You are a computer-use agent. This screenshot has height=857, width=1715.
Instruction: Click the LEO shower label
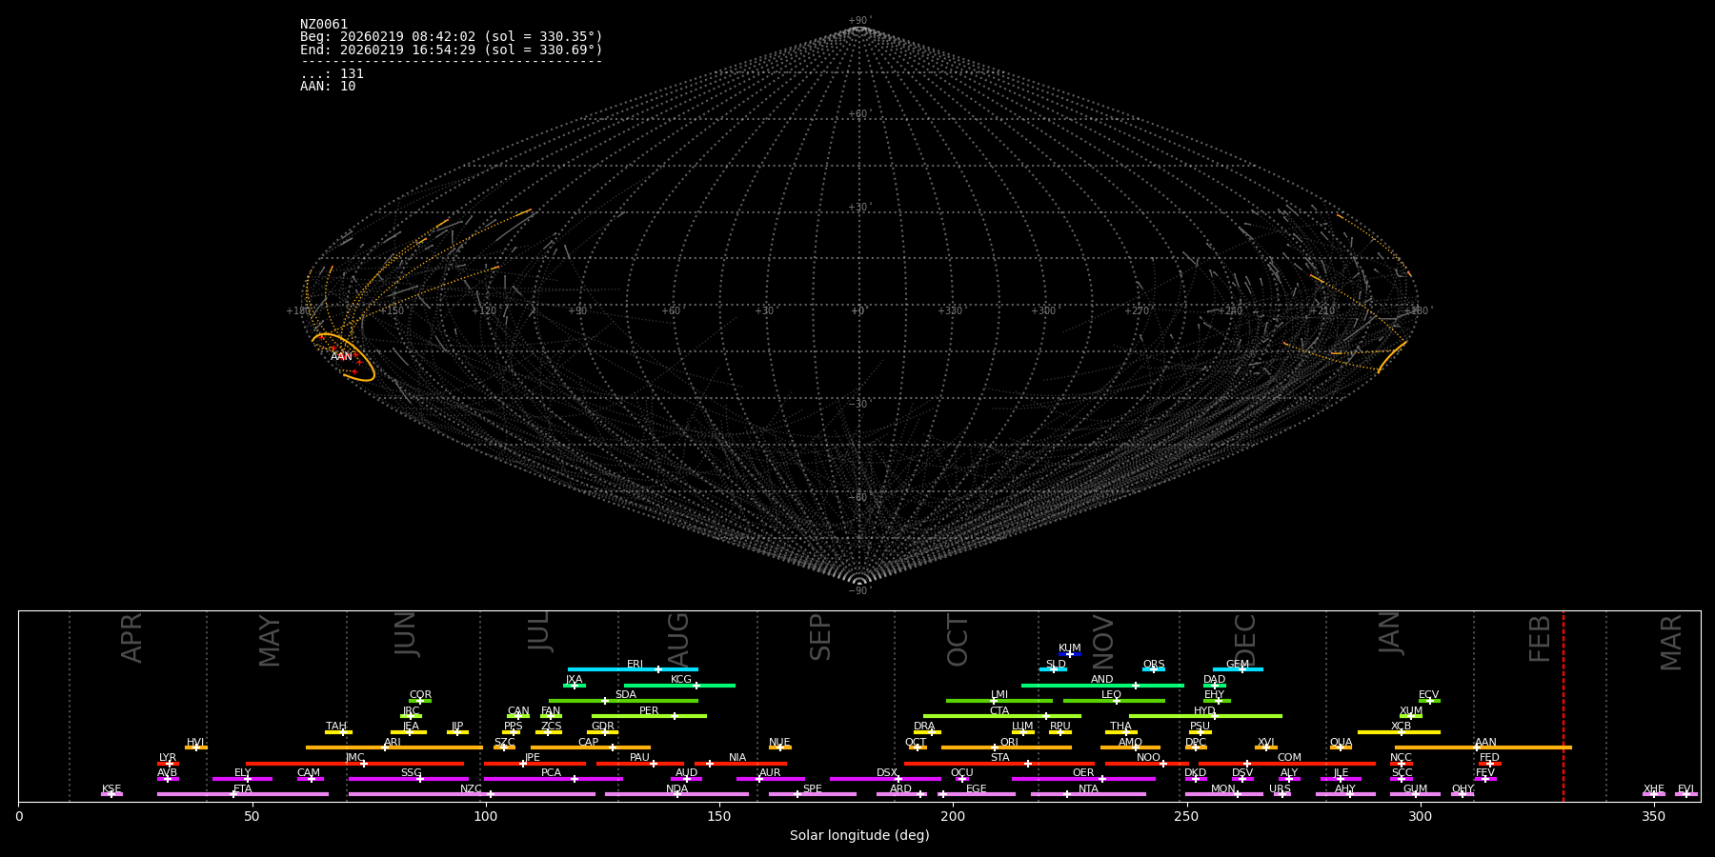pyautogui.click(x=1112, y=695)
